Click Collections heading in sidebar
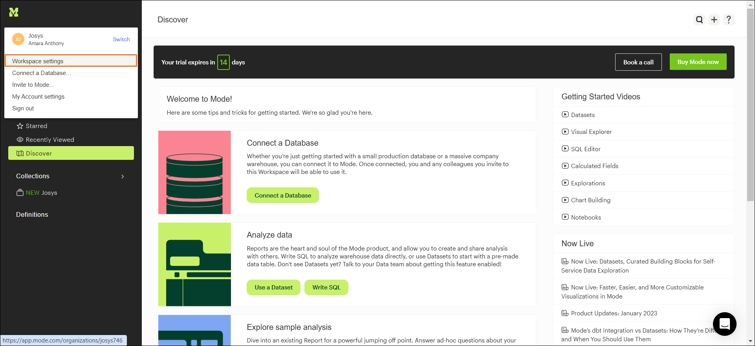The height and width of the screenshot is (346, 755). pyautogui.click(x=33, y=176)
